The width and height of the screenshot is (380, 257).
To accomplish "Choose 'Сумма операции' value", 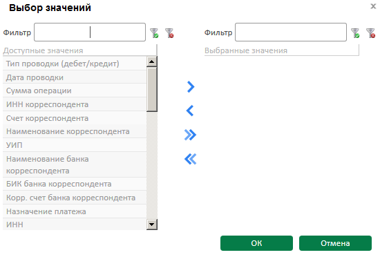I will 75,91.
